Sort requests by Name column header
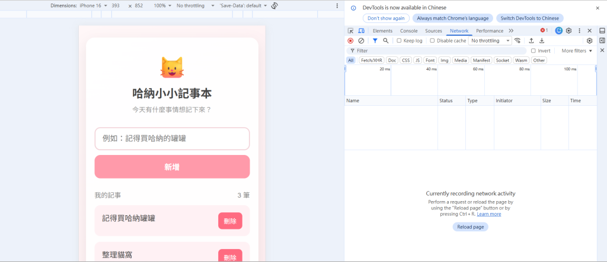The image size is (607, 262). [x=391, y=101]
